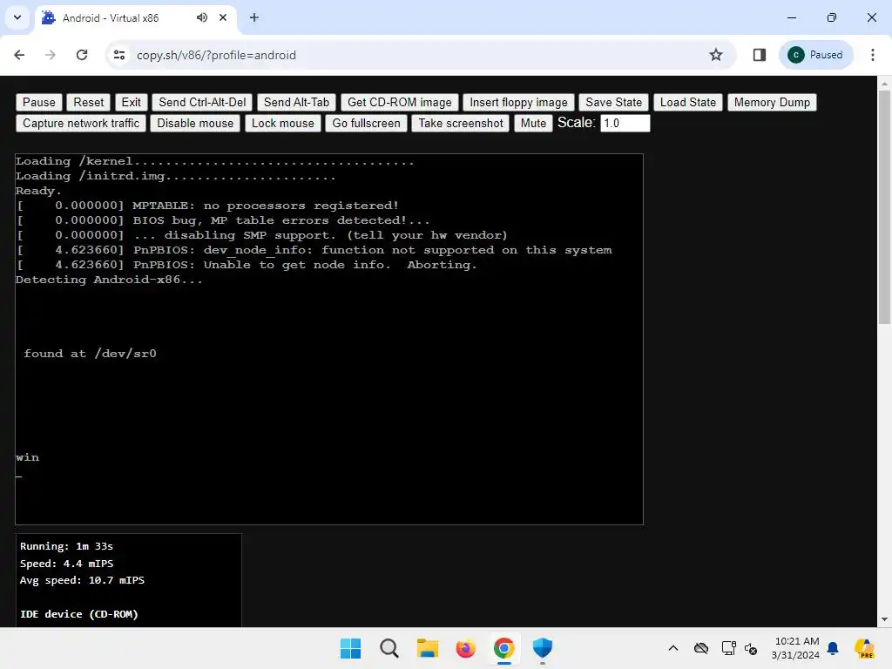
Task: Click Go fullscreen button
Action: tap(367, 124)
